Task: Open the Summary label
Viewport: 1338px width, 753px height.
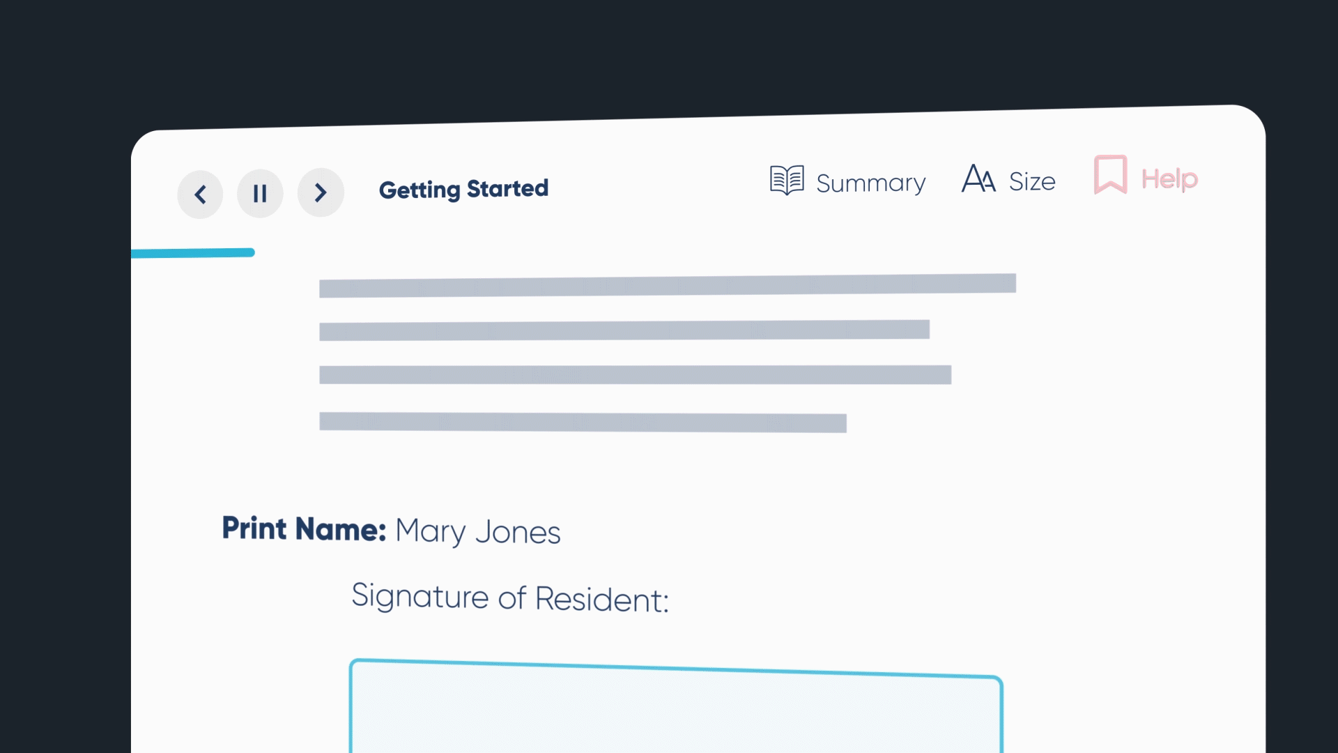Action: click(870, 183)
